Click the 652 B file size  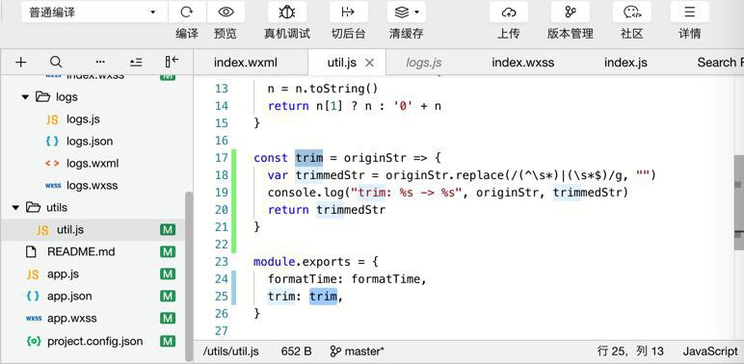tap(296, 351)
